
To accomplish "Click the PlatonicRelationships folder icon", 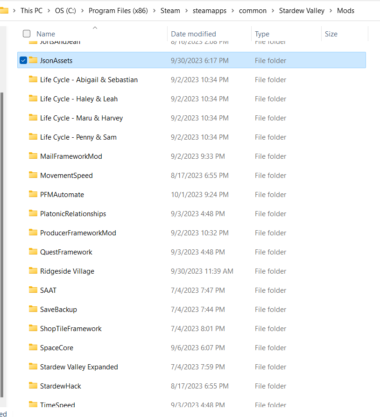I will pyautogui.click(x=33, y=213).
